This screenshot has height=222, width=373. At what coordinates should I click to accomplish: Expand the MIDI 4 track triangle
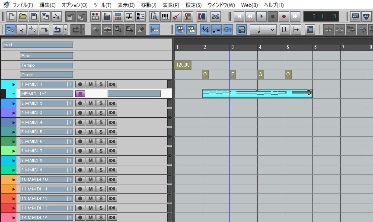(x=14, y=122)
